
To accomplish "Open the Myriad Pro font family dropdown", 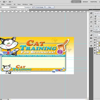I will coord(97,13).
